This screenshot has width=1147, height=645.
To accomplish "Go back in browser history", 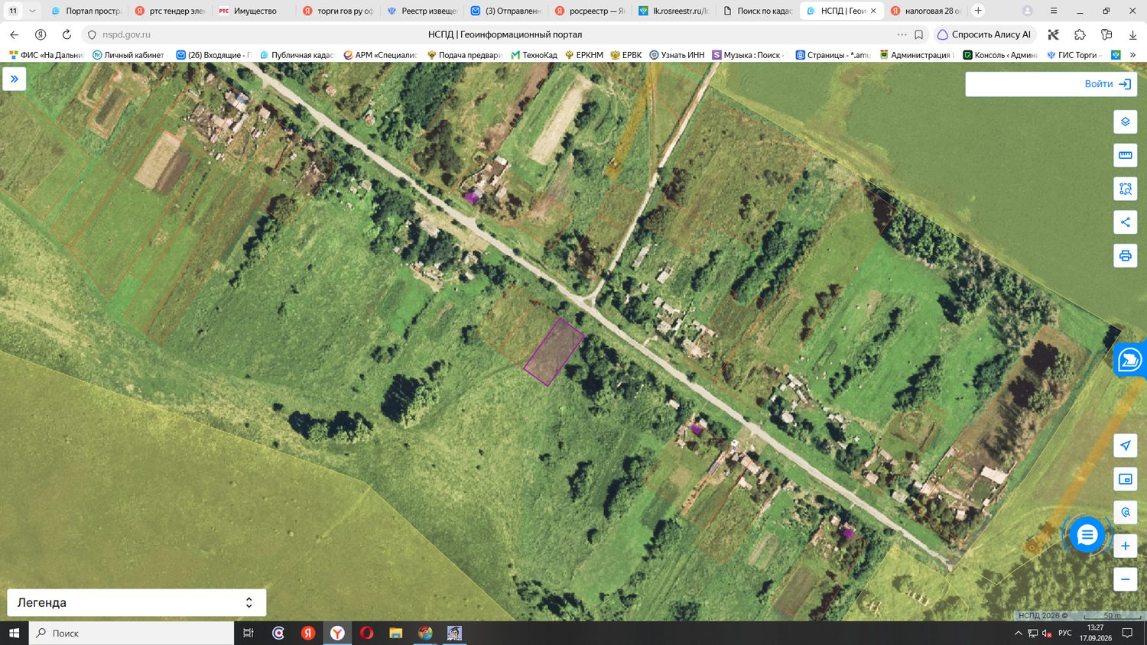I will 15,34.
